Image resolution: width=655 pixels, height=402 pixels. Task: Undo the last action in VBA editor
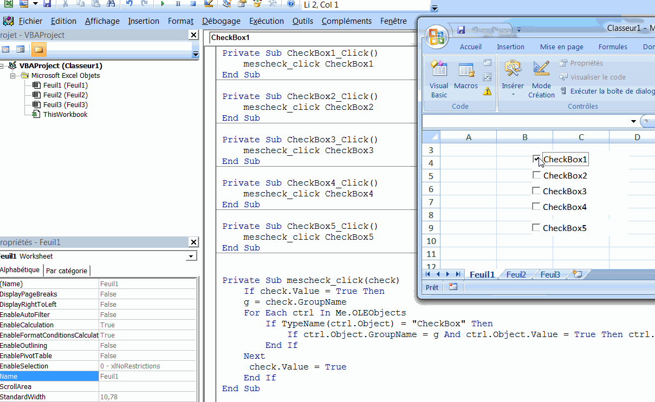coord(129,4)
